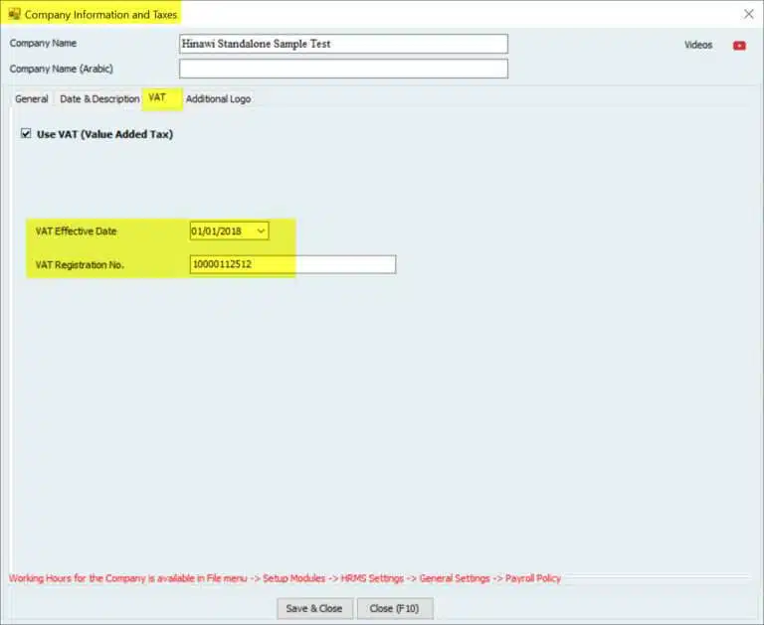Screen dimensions: 764x625
Task: Open the Date & Description tab
Action: (99, 98)
